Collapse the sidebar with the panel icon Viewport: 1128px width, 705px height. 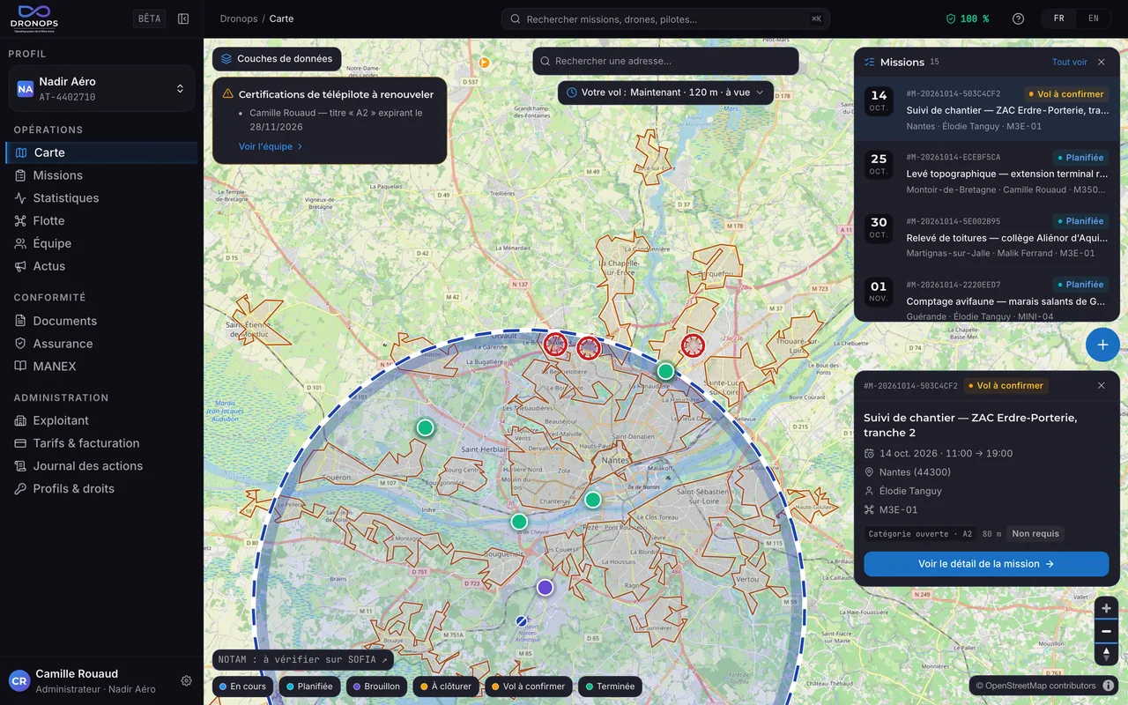pos(183,19)
